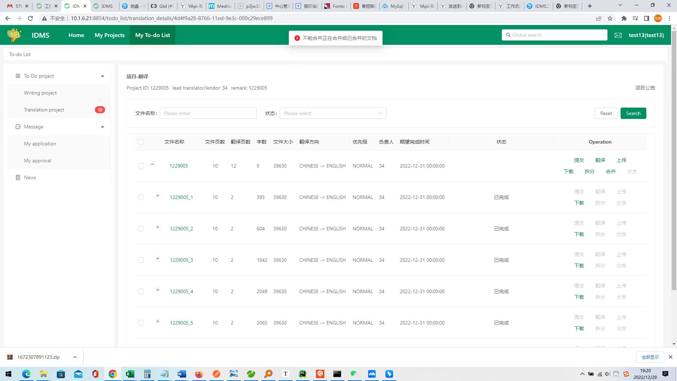Open Chrome from the taskbar
677x381 pixels.
click(x=112, y=374)
